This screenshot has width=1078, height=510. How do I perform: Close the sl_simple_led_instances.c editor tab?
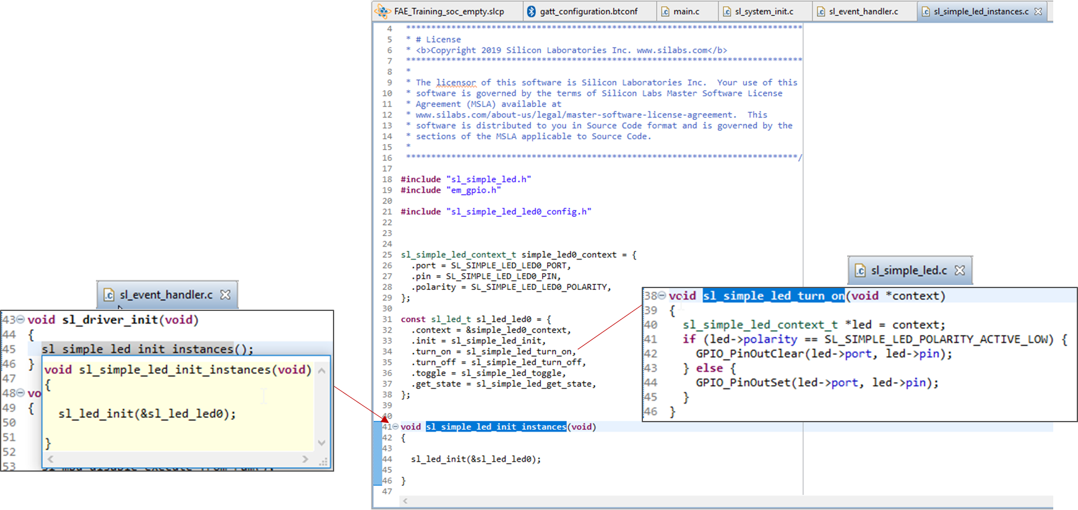coord(1038,11)
